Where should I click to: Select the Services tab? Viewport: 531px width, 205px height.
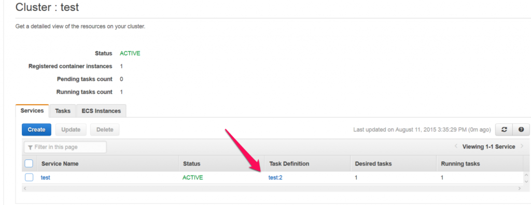(x=32, y=111)
